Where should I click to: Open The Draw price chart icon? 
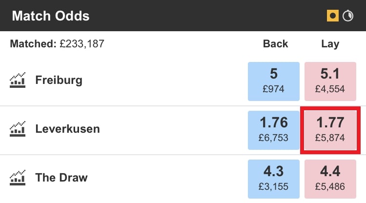18,177
